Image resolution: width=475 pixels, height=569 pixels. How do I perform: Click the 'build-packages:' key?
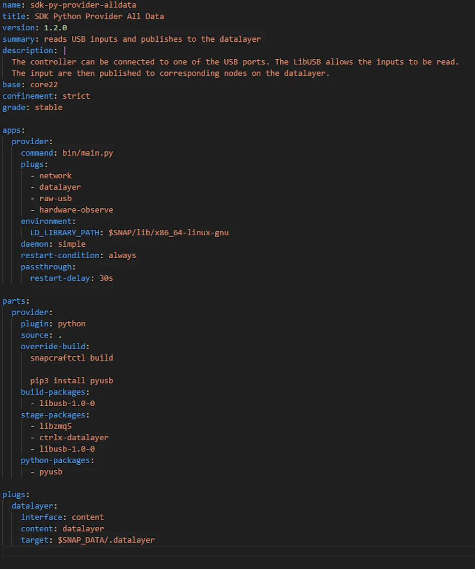click(55, 392)
